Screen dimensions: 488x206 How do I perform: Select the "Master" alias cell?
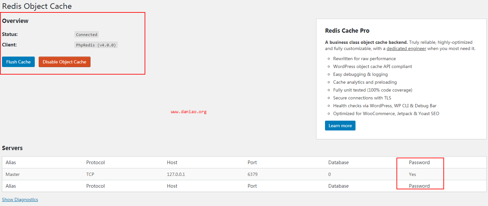[12, 174]
